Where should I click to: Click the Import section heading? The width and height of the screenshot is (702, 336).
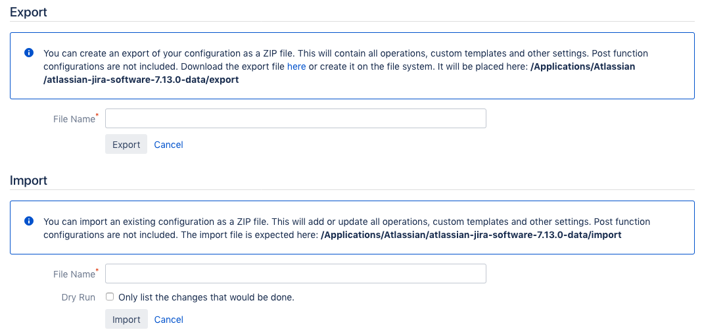click(x=28, y=181)
